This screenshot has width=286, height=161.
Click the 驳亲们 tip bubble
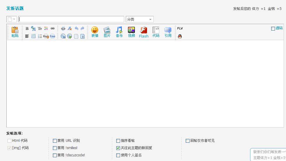point(268,155)
